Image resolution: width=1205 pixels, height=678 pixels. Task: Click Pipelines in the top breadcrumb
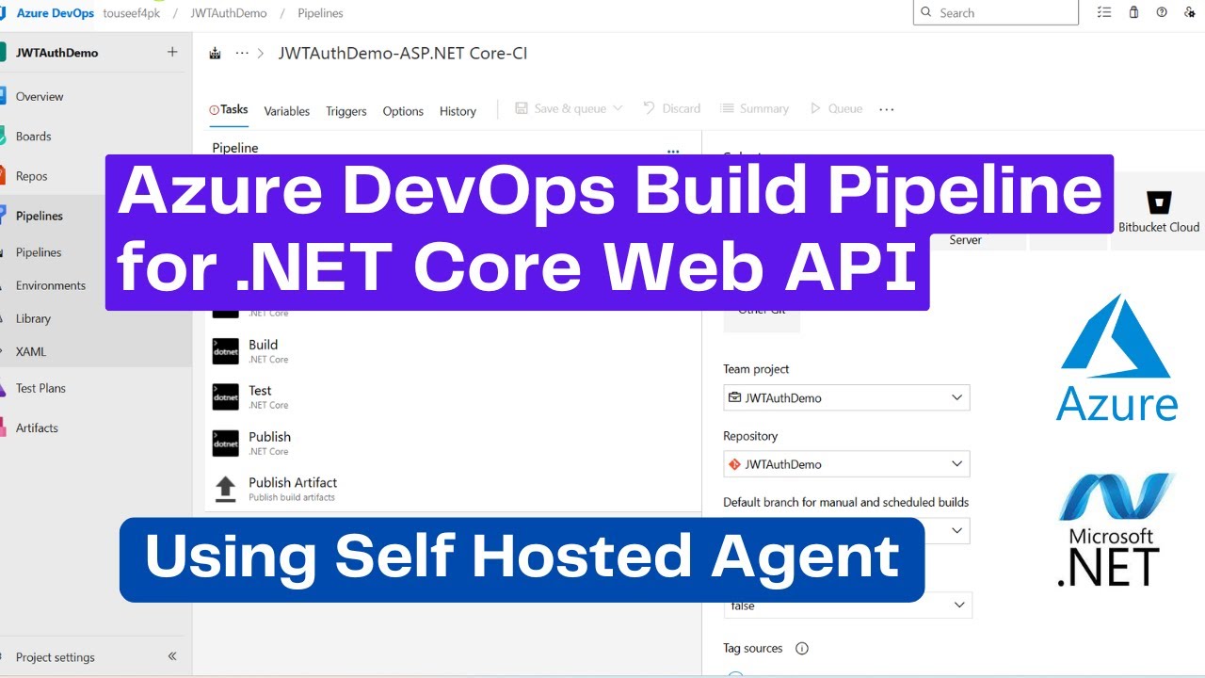point(320,13)
